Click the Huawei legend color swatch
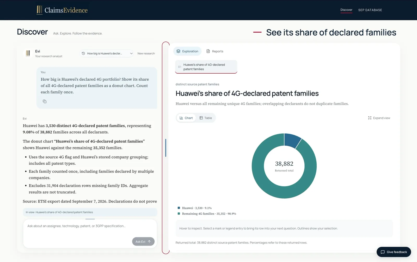Screen dimensions: 417x262 [x=179, y=208]
